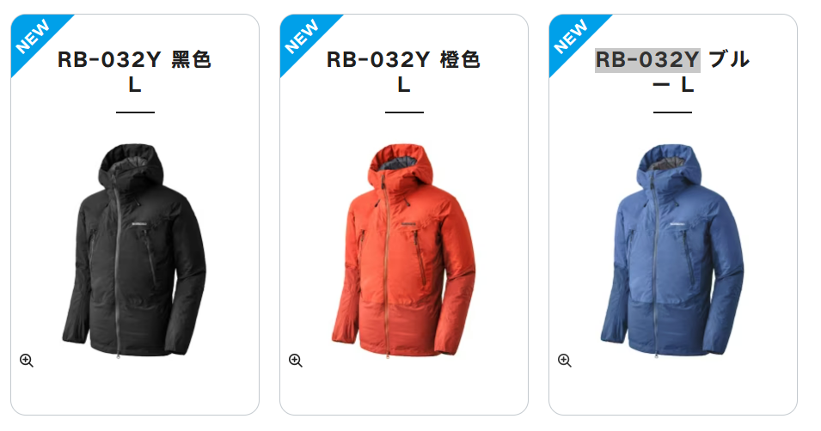Click the RB-032Y 黒色 L title
This screenshot has width=821, height=431.
(x=135, y=71)
